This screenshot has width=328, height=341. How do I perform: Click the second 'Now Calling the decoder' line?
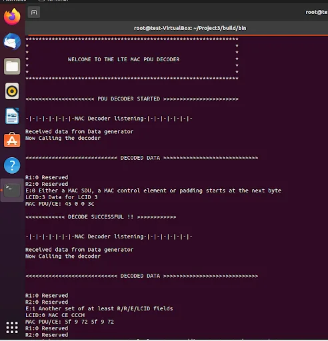[x=63, y=256]
